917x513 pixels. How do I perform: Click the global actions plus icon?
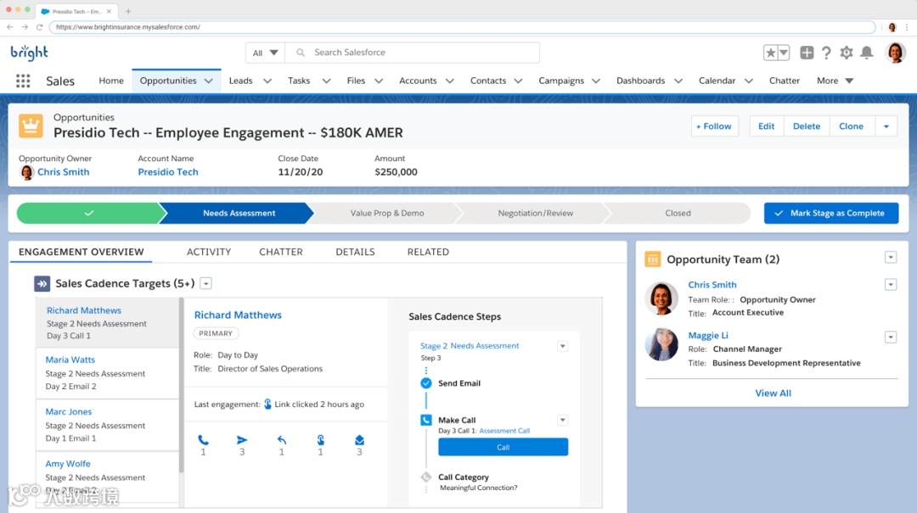click(807, 53)
